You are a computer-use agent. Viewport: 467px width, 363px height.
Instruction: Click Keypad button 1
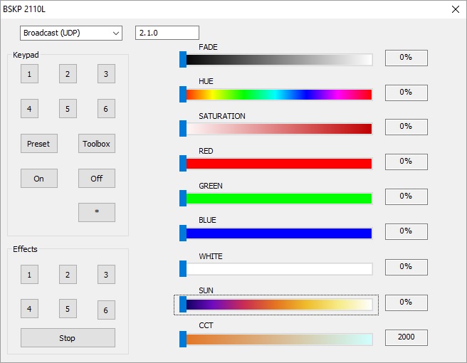[x=29, y=74]
